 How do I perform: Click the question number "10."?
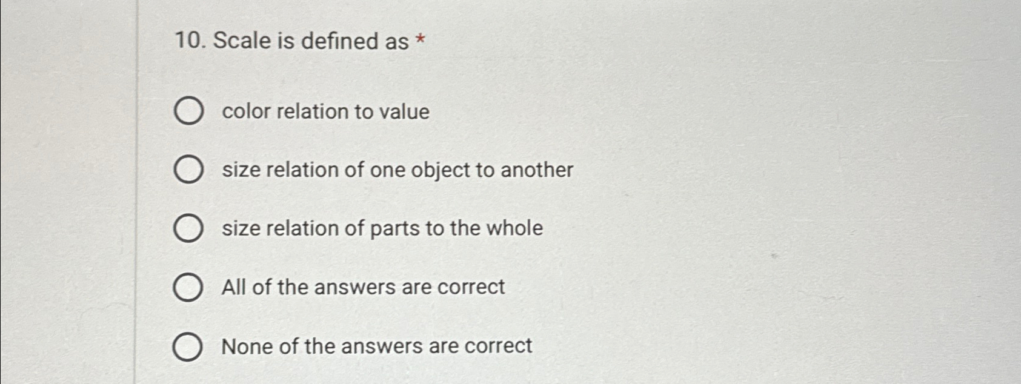click(188, 41)
